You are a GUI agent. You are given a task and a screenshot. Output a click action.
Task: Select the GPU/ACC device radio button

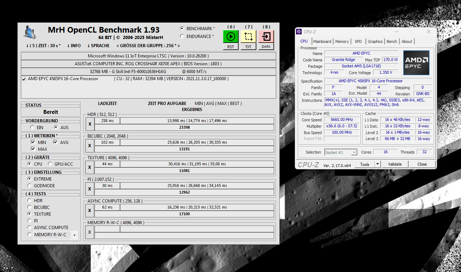pos(50,164)
